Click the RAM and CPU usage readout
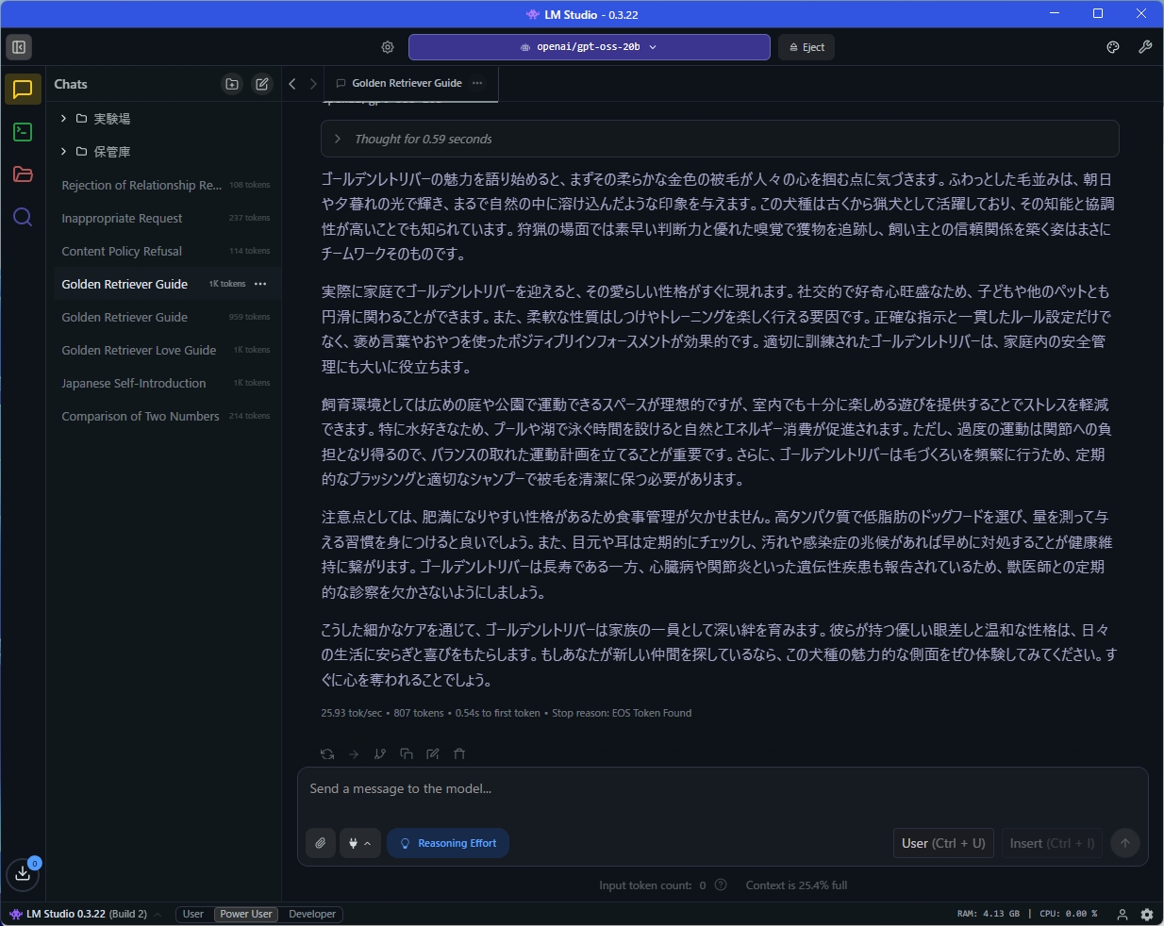 [1027, 914]
